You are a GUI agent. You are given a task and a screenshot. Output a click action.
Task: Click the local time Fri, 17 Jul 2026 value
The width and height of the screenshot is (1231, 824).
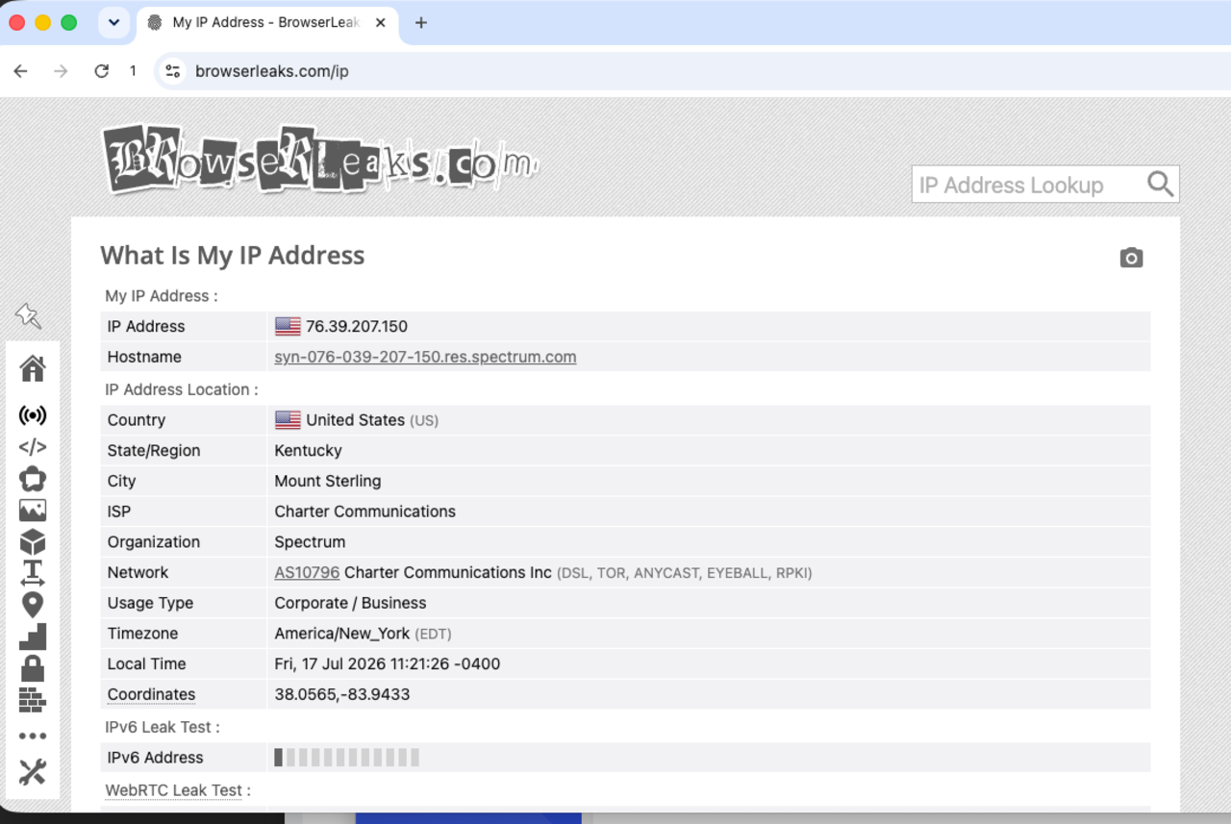[388, 663]
